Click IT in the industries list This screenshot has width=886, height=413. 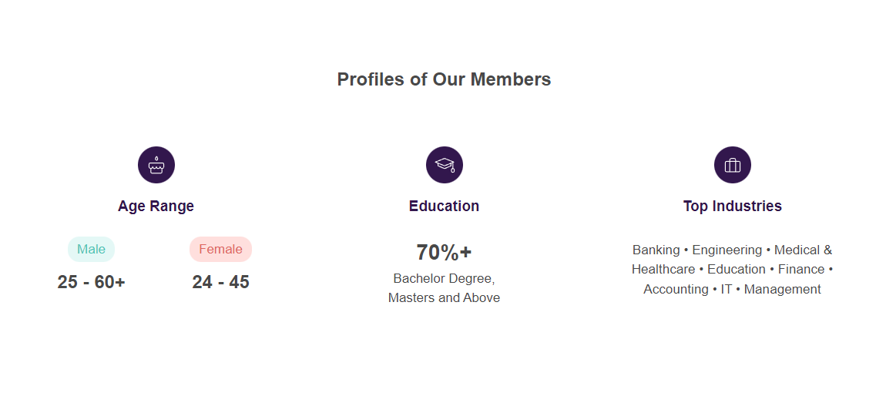(x=727, y=289)
